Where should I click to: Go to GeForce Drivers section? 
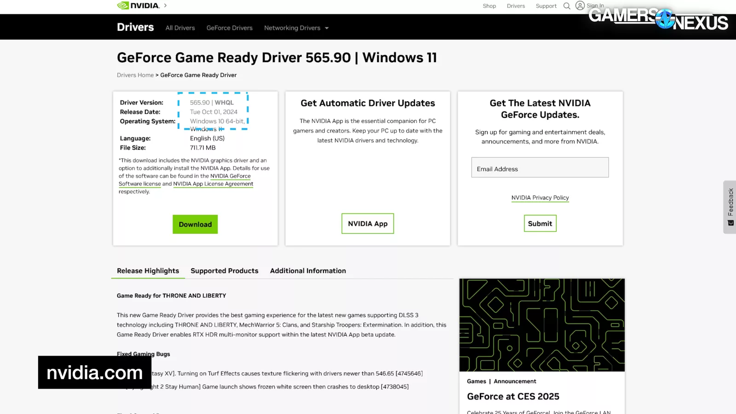coord(229,28)
